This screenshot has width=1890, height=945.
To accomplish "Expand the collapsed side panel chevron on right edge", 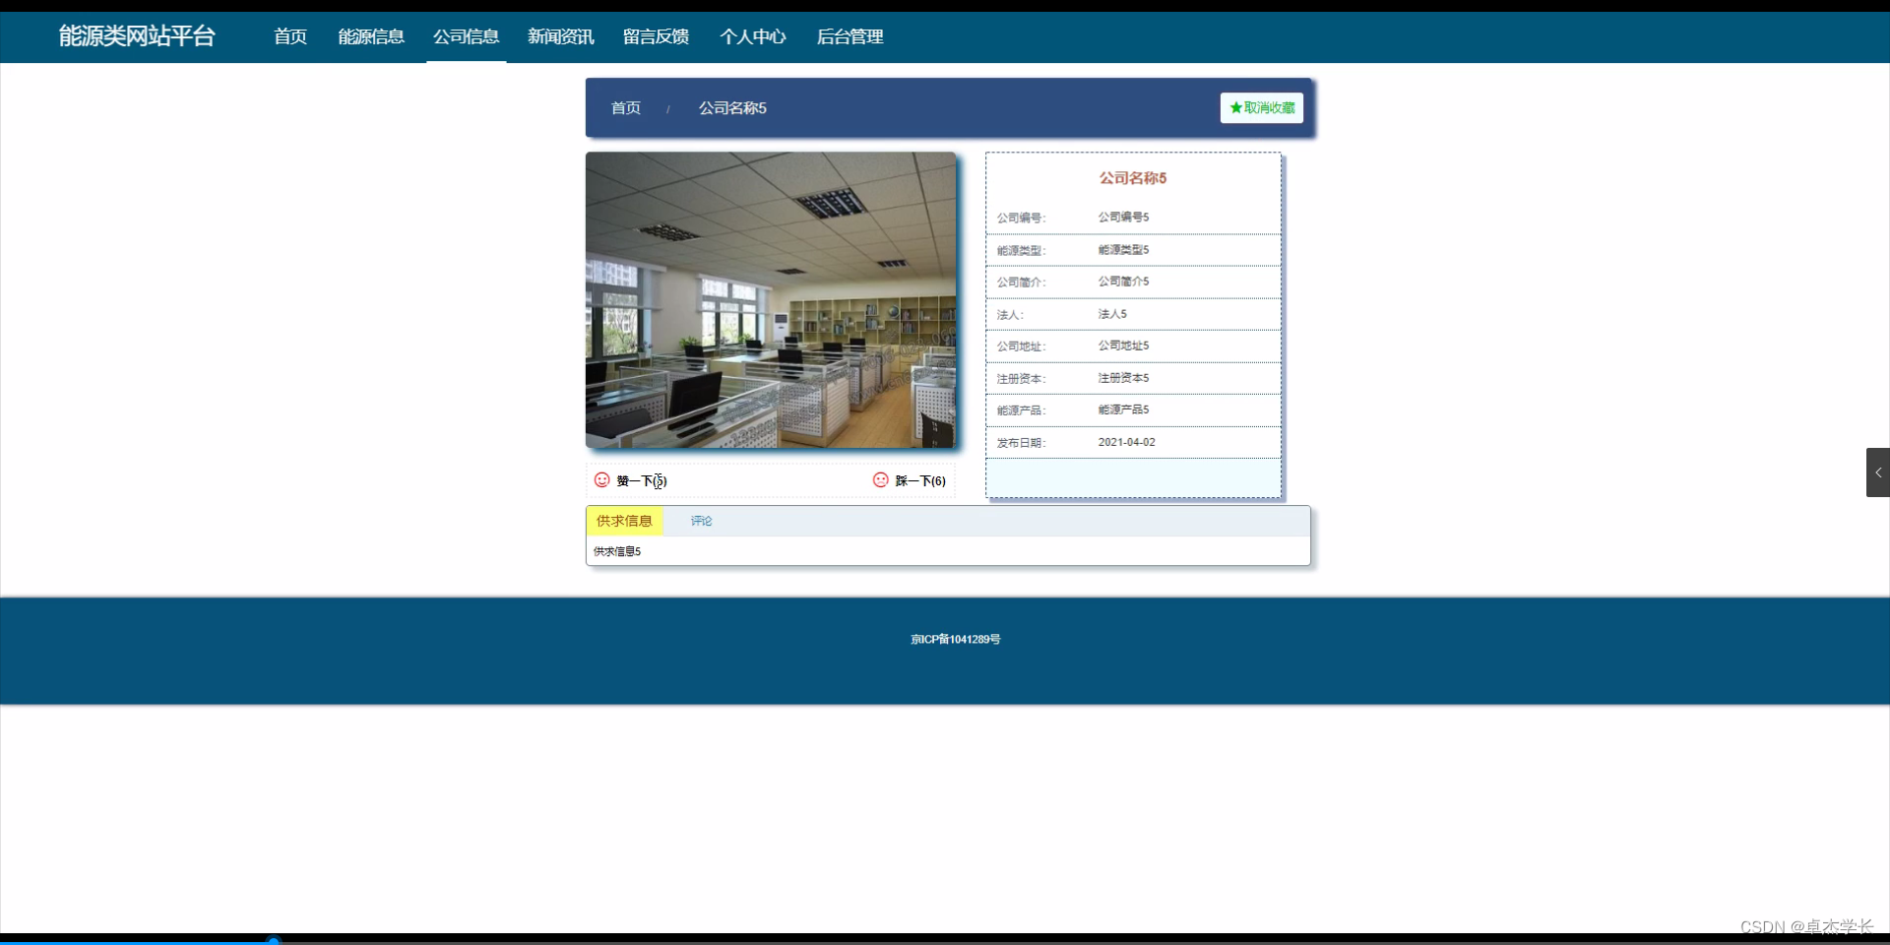I will [x=1878, y=472].
